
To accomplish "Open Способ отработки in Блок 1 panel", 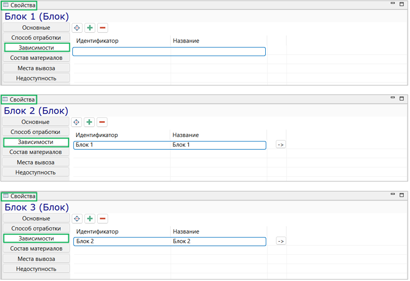I will (36, 37).
